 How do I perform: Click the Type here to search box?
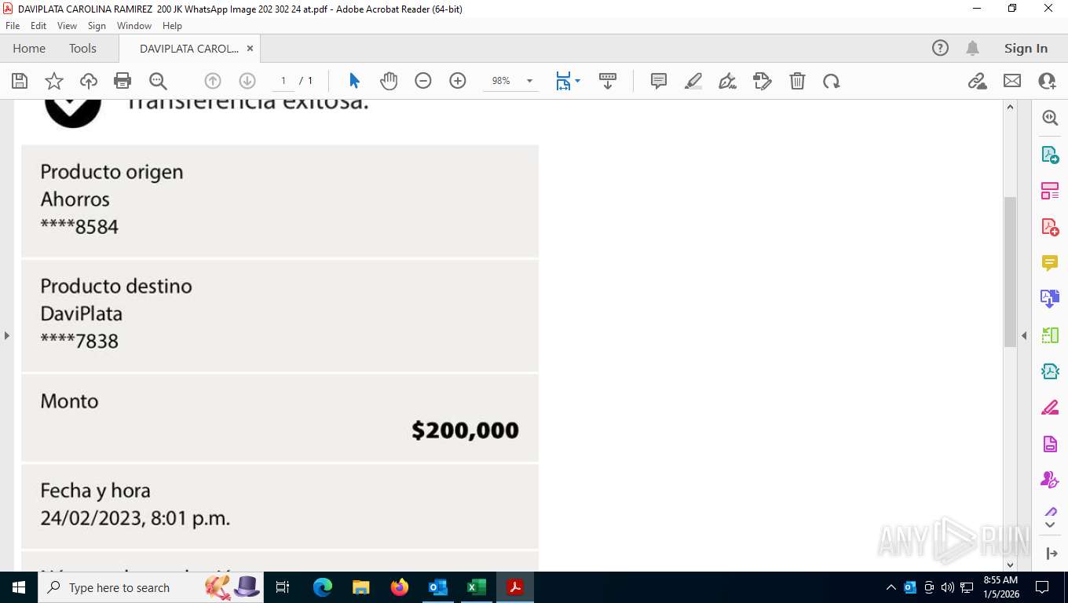pos(151,587)
